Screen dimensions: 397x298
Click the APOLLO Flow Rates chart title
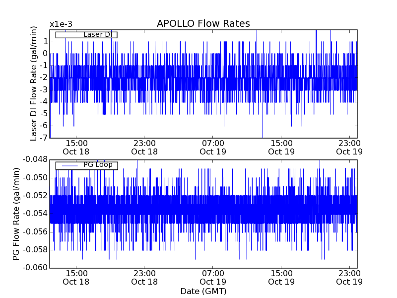(x=203, y=23)
